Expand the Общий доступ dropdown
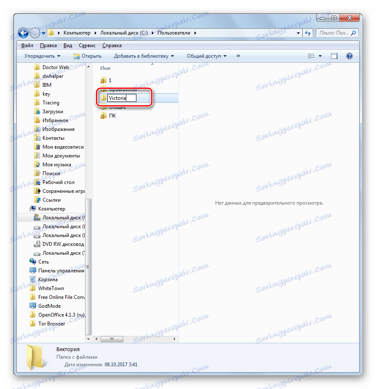376x389 pixels. click(207, 56)
